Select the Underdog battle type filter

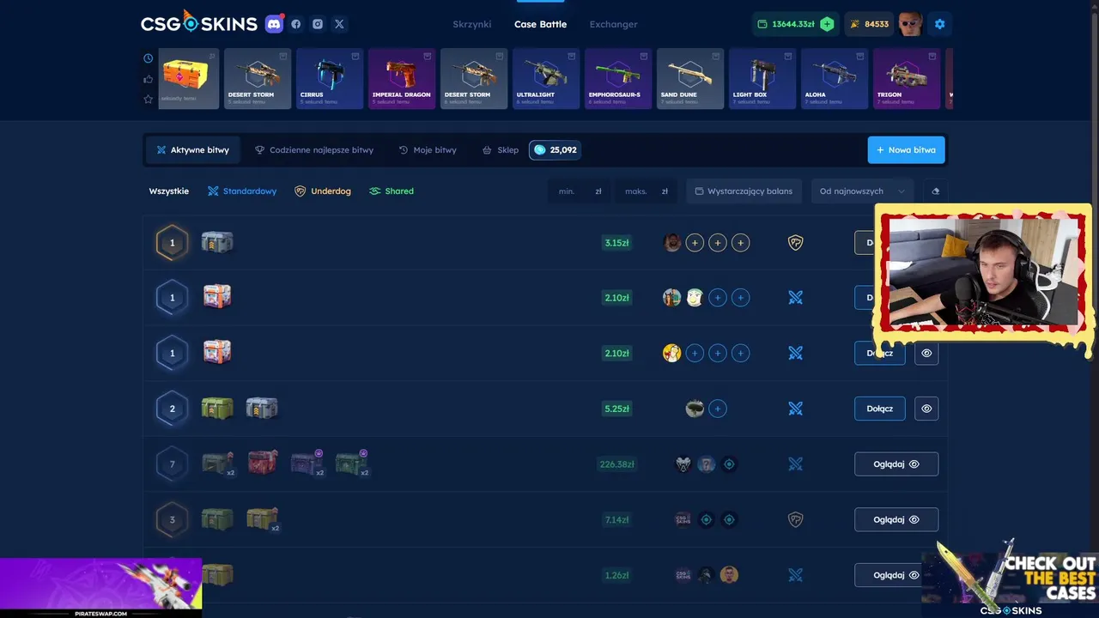point(323,191)
